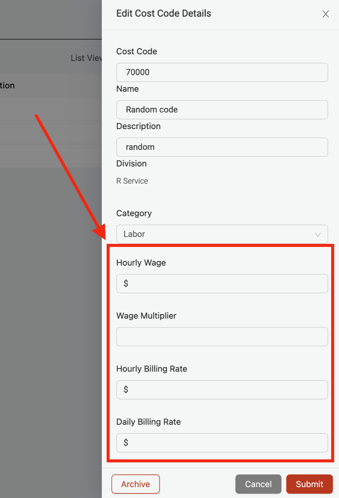The width and height of the screenshot is (339, 498).
Task: Open the Category dropdown showing Labor
Action: click(x=222, y=234)
